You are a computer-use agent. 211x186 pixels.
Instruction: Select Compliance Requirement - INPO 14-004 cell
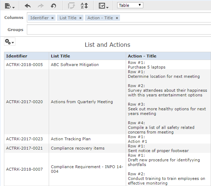(87, 169)
